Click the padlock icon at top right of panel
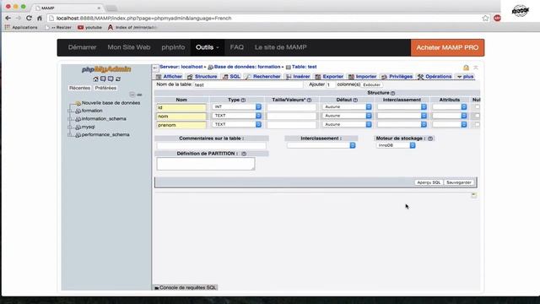 (x=466, y=68)
